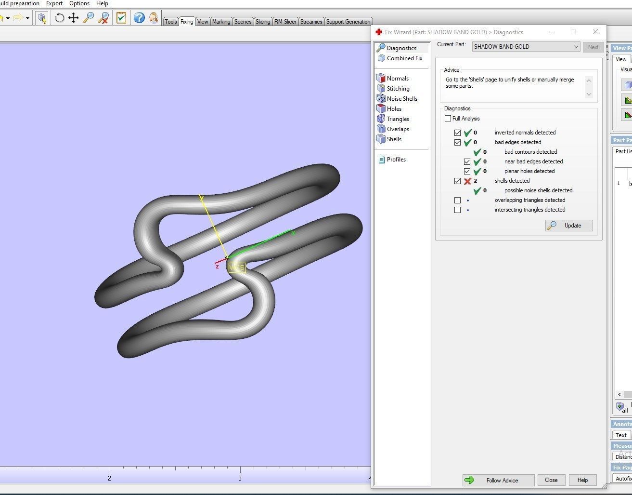
Task: Open the Marking tab
Action: tap(221, 22)
